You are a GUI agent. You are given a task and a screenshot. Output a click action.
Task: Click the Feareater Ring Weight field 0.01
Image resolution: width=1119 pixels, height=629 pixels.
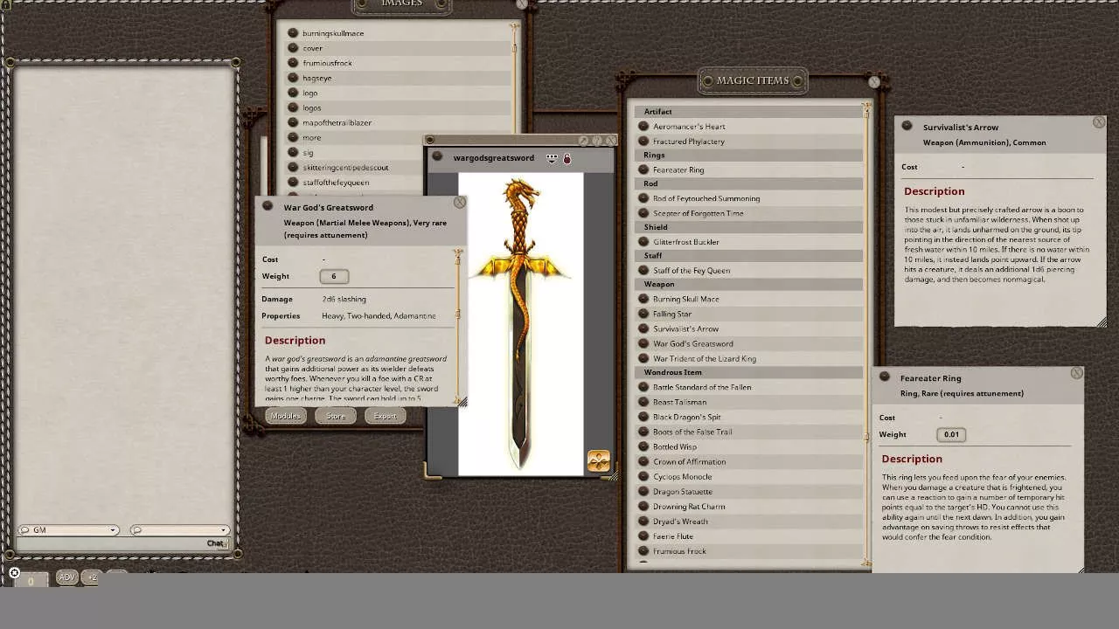[x=950, y=434]
